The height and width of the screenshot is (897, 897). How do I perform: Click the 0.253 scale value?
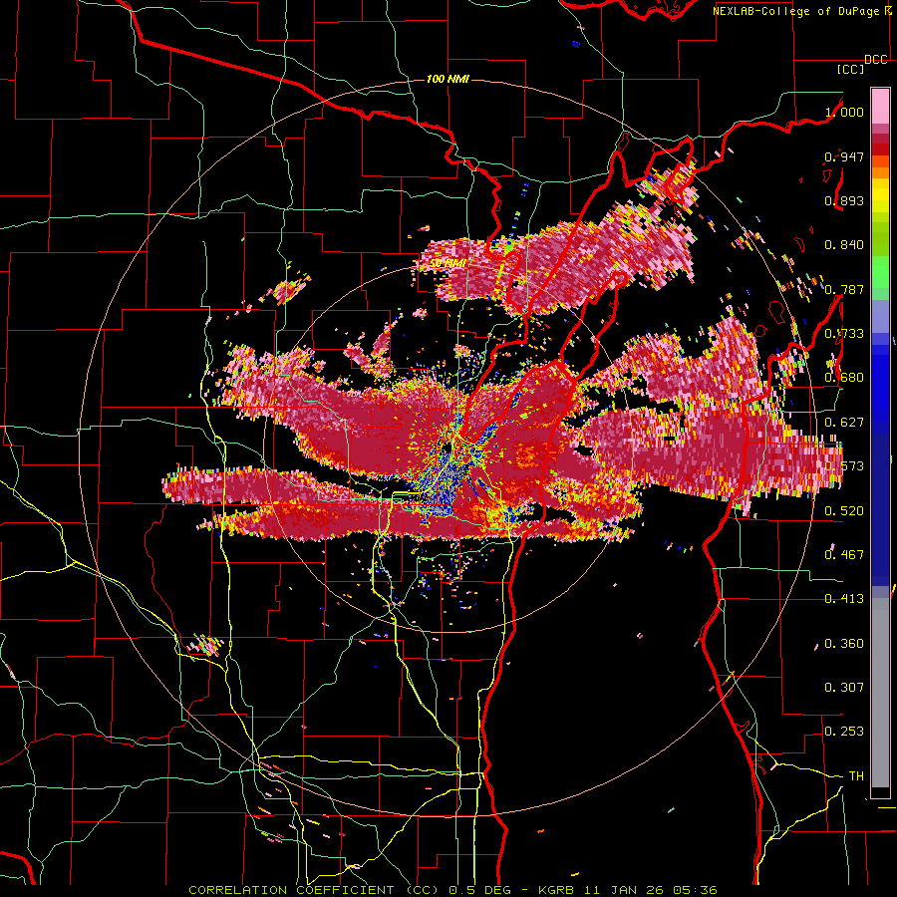pyautogui.click(x=844, y=732)
